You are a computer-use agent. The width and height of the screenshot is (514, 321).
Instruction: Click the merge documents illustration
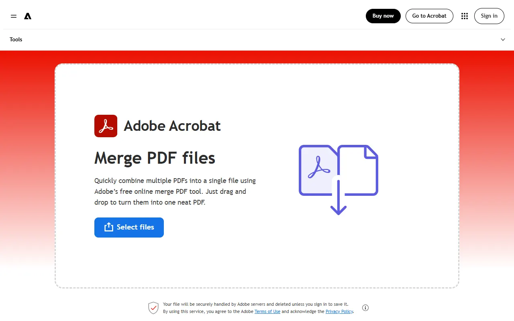[339, 180]
